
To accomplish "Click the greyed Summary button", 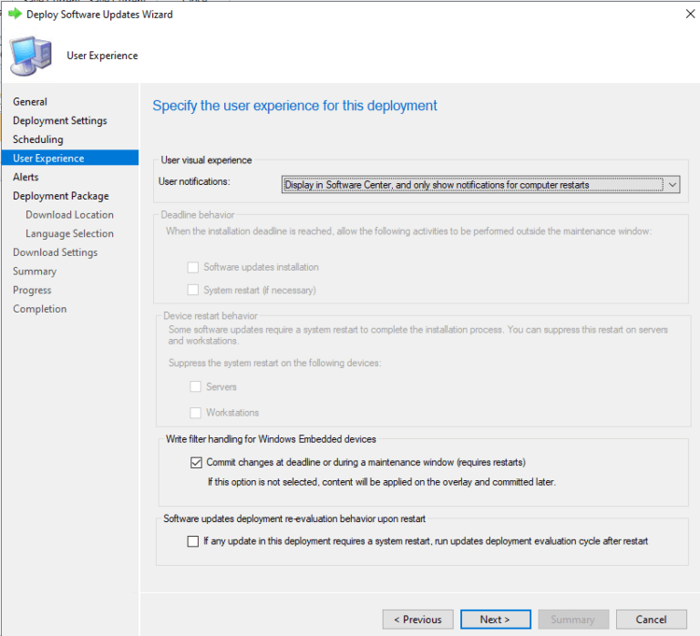I will tap(573, 620).
